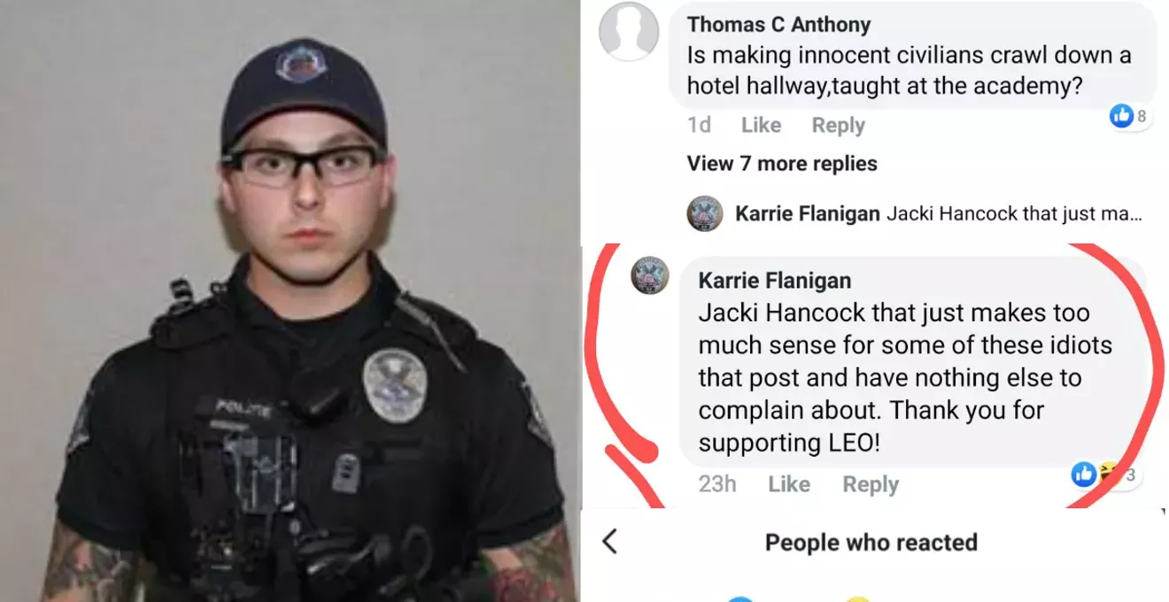The height and width of the screenshot is (602, 1169).
Task: Select the 1d timestamp under Thomas's comment
Action: point(699,126)
